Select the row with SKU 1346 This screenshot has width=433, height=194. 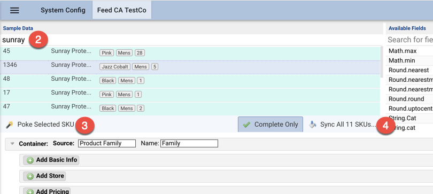(190, 67)
